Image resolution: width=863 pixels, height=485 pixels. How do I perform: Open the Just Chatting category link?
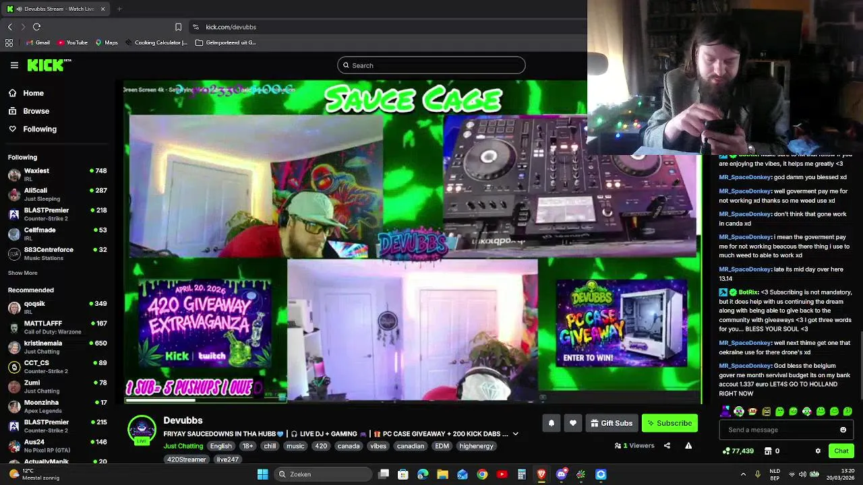pos(183,446)
